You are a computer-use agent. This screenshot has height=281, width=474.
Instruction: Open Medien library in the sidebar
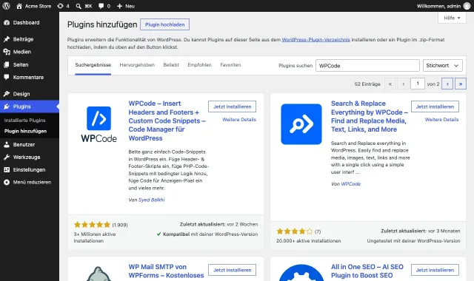coord(30,52)
